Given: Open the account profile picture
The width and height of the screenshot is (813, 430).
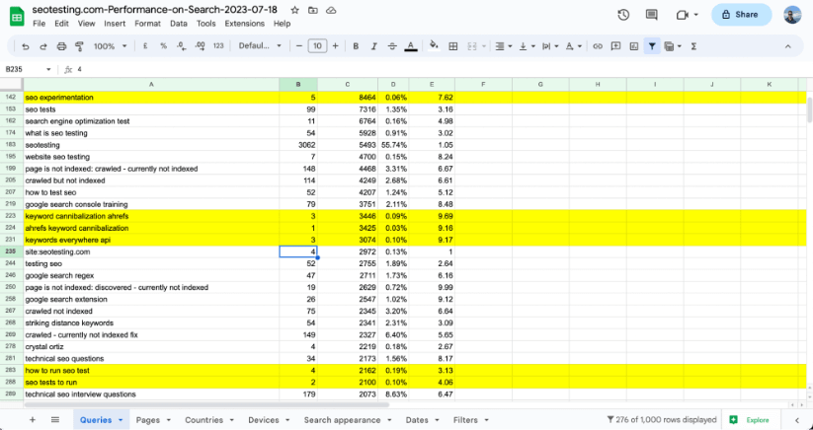Looking at the screenshot, I should click(792, 15).
